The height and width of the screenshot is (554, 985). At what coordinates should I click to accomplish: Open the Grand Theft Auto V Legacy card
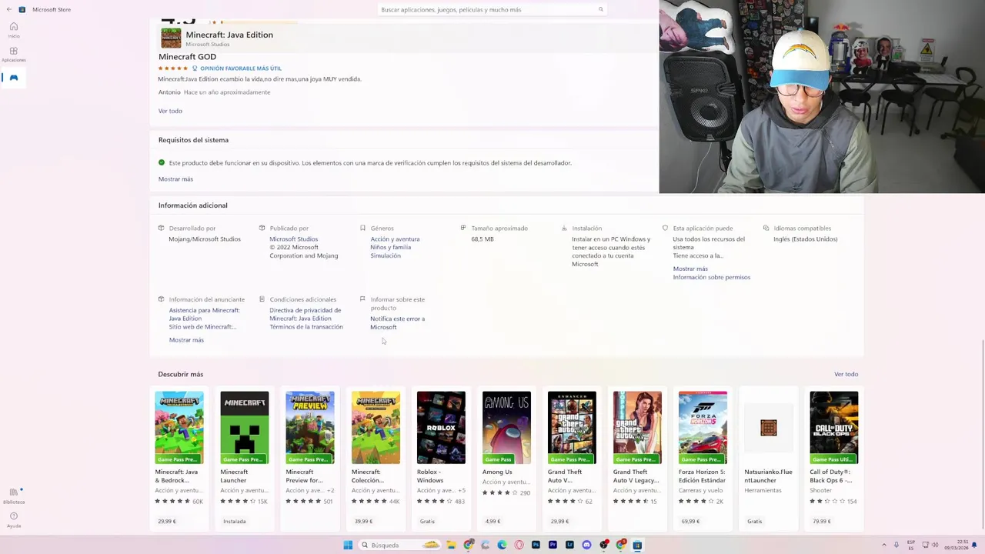[637, 459]
